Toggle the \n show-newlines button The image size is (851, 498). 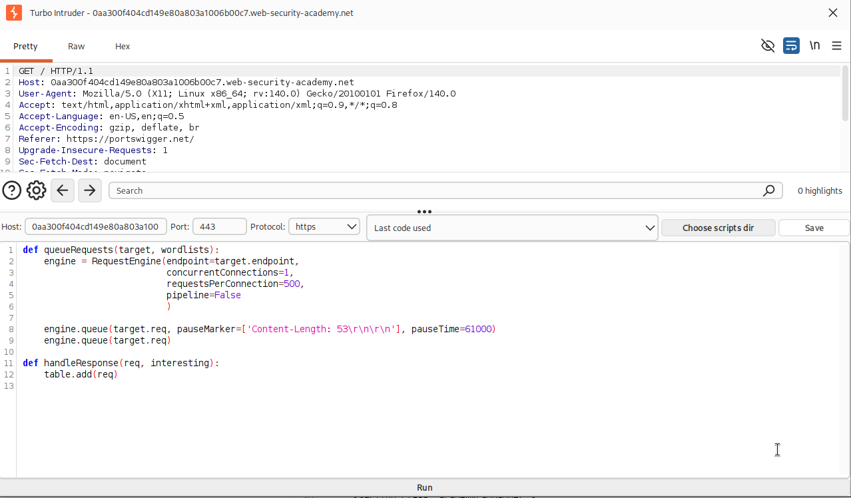(814, 45)
